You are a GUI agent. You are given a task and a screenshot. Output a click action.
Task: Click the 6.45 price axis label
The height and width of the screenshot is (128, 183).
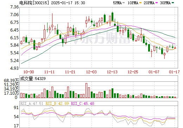14,30
